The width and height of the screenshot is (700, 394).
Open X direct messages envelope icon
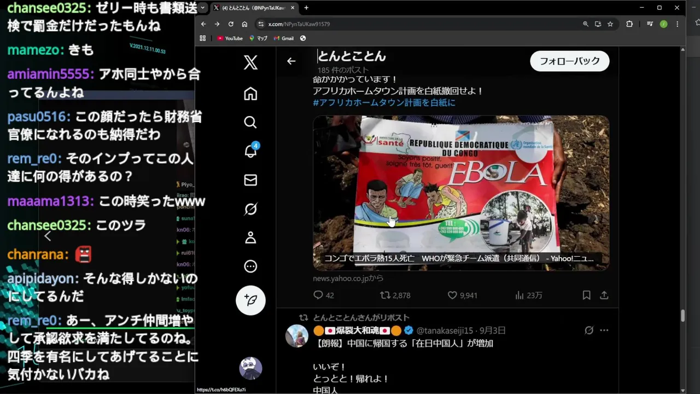pos(250,180)
